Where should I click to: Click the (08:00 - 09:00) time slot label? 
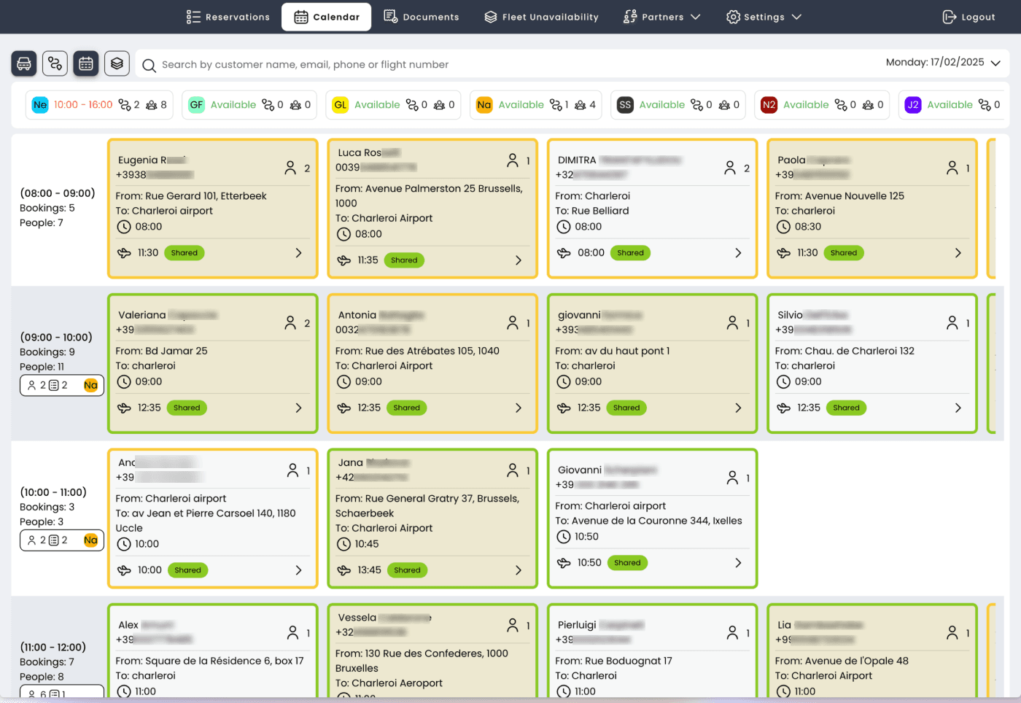[x=58, y=193]
